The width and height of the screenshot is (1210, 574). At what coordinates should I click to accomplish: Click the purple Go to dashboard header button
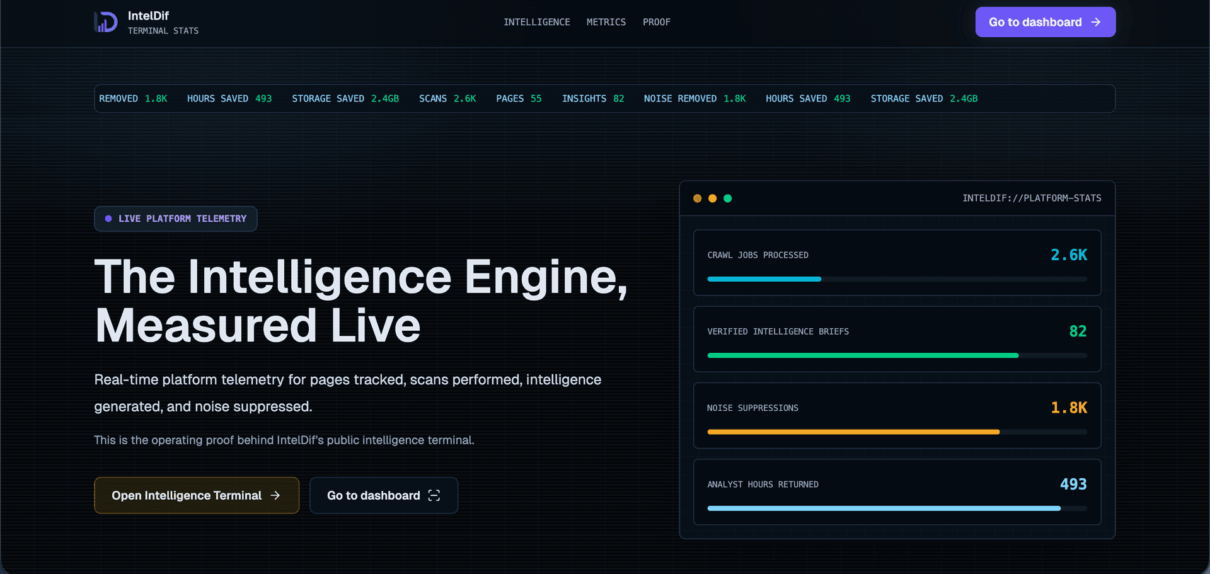pos(1045,22)
